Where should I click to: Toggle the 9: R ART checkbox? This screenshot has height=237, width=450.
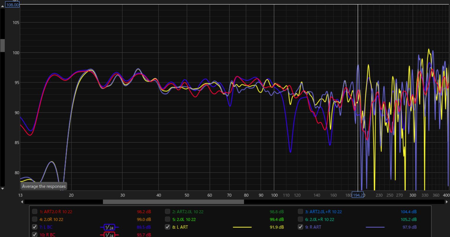(x=301, y=227)
